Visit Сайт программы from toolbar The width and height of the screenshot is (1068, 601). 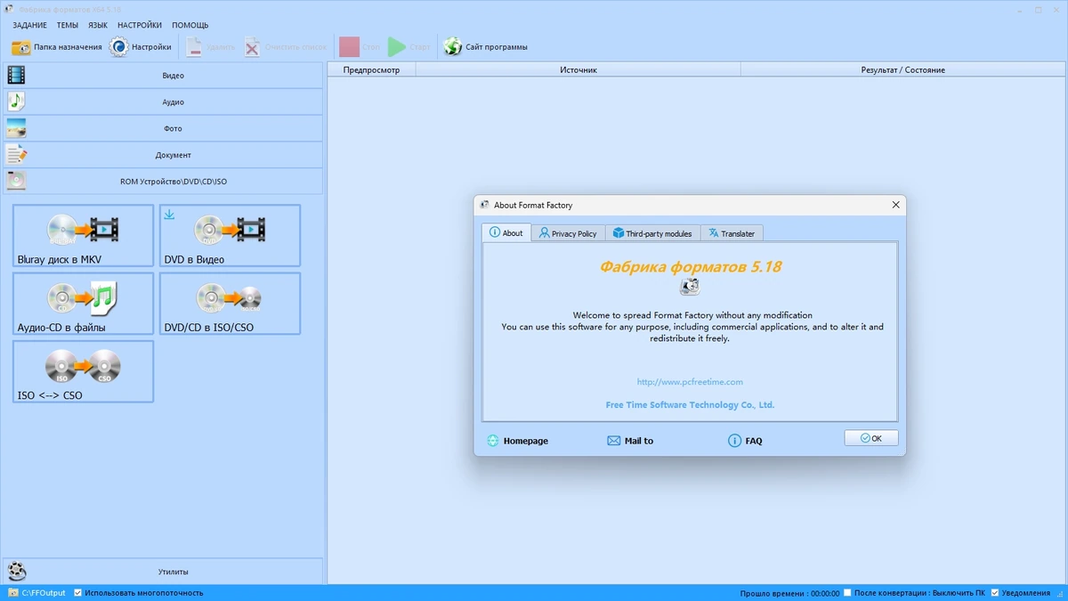coord(486,47)
